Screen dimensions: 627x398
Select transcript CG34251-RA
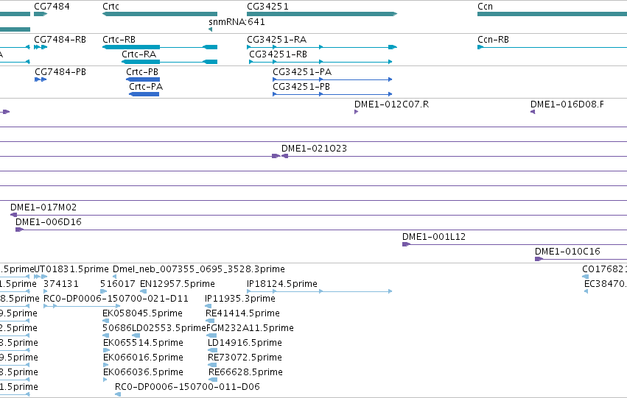322,47
